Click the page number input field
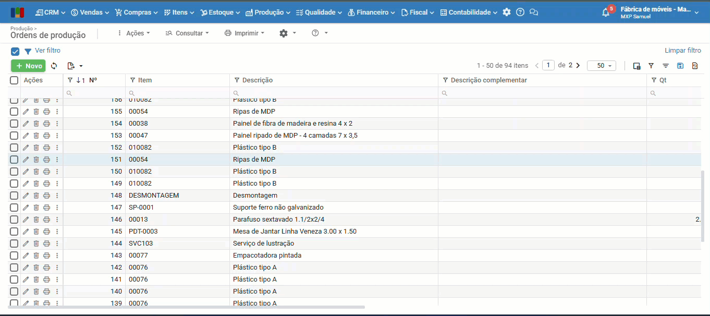The height and width of the screenshot is (316, 710). click(x=548, y=65)
